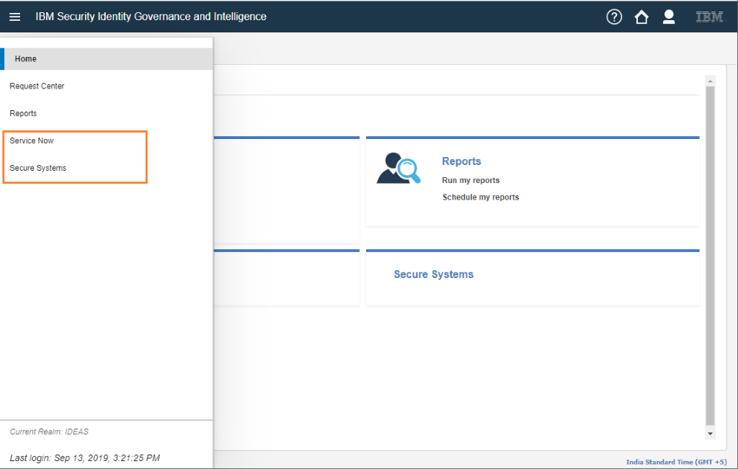The image size is (738, 469).
Task: Click the vertical scrollbar thumb
Action: [710, 256]
